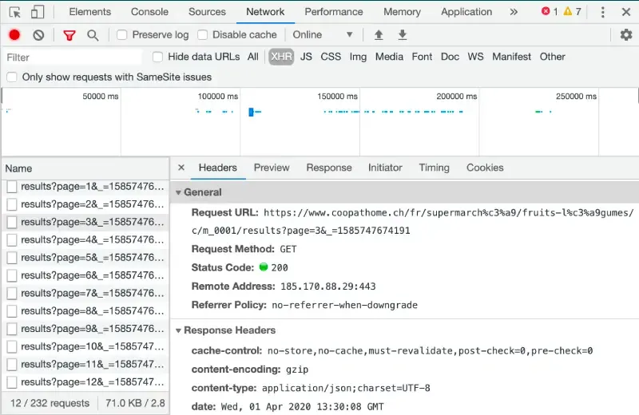Collapse the Response Headers section

[x=179, y=330]
